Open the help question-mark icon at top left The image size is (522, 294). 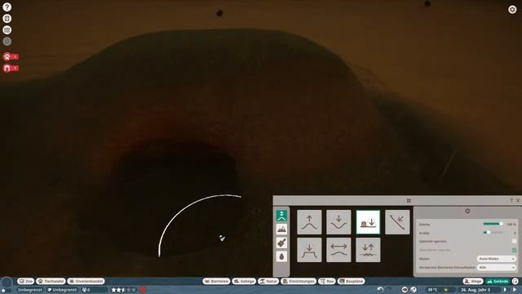point(7,7)
